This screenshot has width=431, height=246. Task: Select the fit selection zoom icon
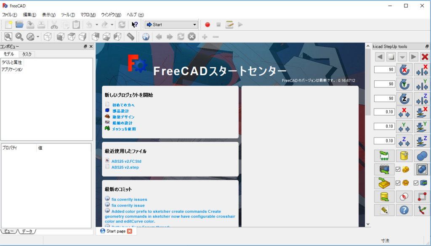tap(19, 37)
